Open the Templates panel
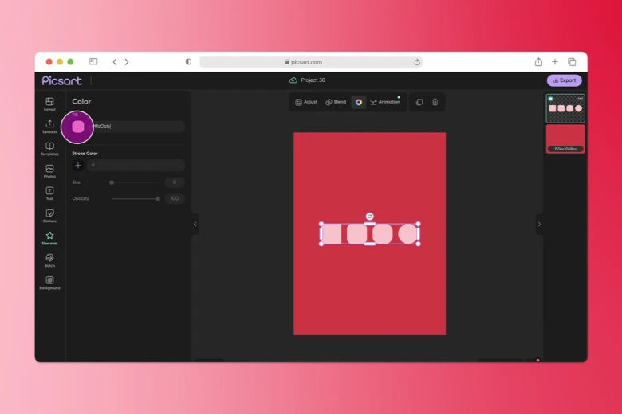Screen dimensions: 622x414 tap(49, 148)
